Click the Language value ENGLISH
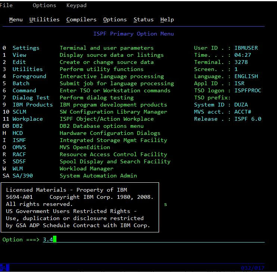The image size is (277, 272). pos(246,76)
